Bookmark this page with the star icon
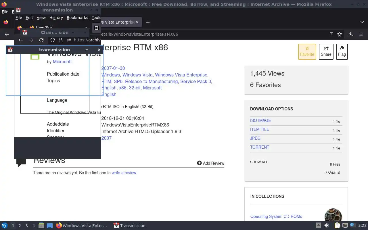The image size is (368, 230). pyautogui.click(x=340, y=34)
